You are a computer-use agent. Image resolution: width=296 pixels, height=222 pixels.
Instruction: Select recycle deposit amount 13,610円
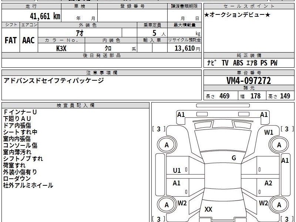click(187, 48)
